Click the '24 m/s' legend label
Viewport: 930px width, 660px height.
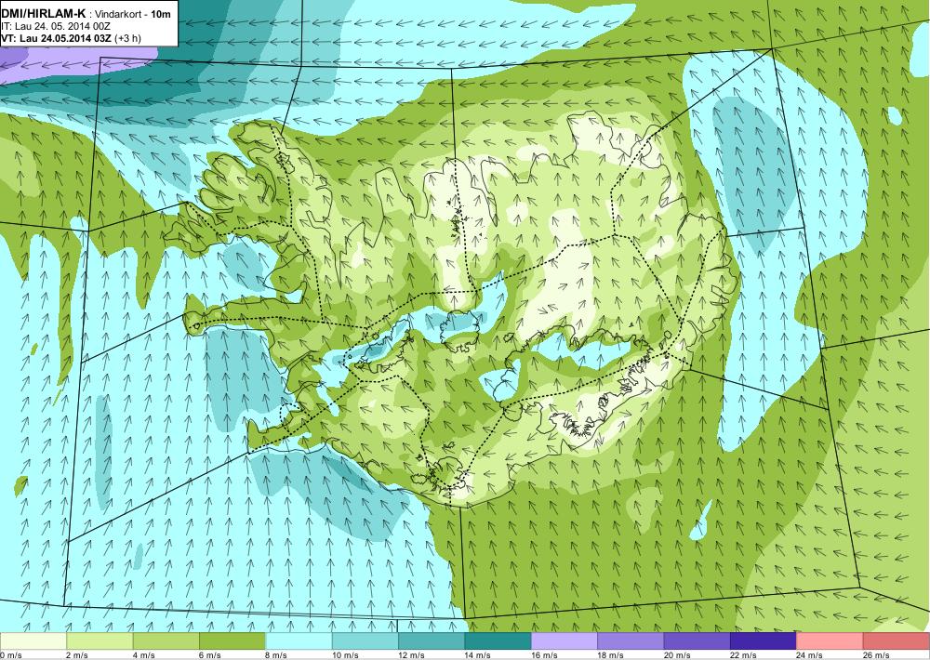(811, 655)
